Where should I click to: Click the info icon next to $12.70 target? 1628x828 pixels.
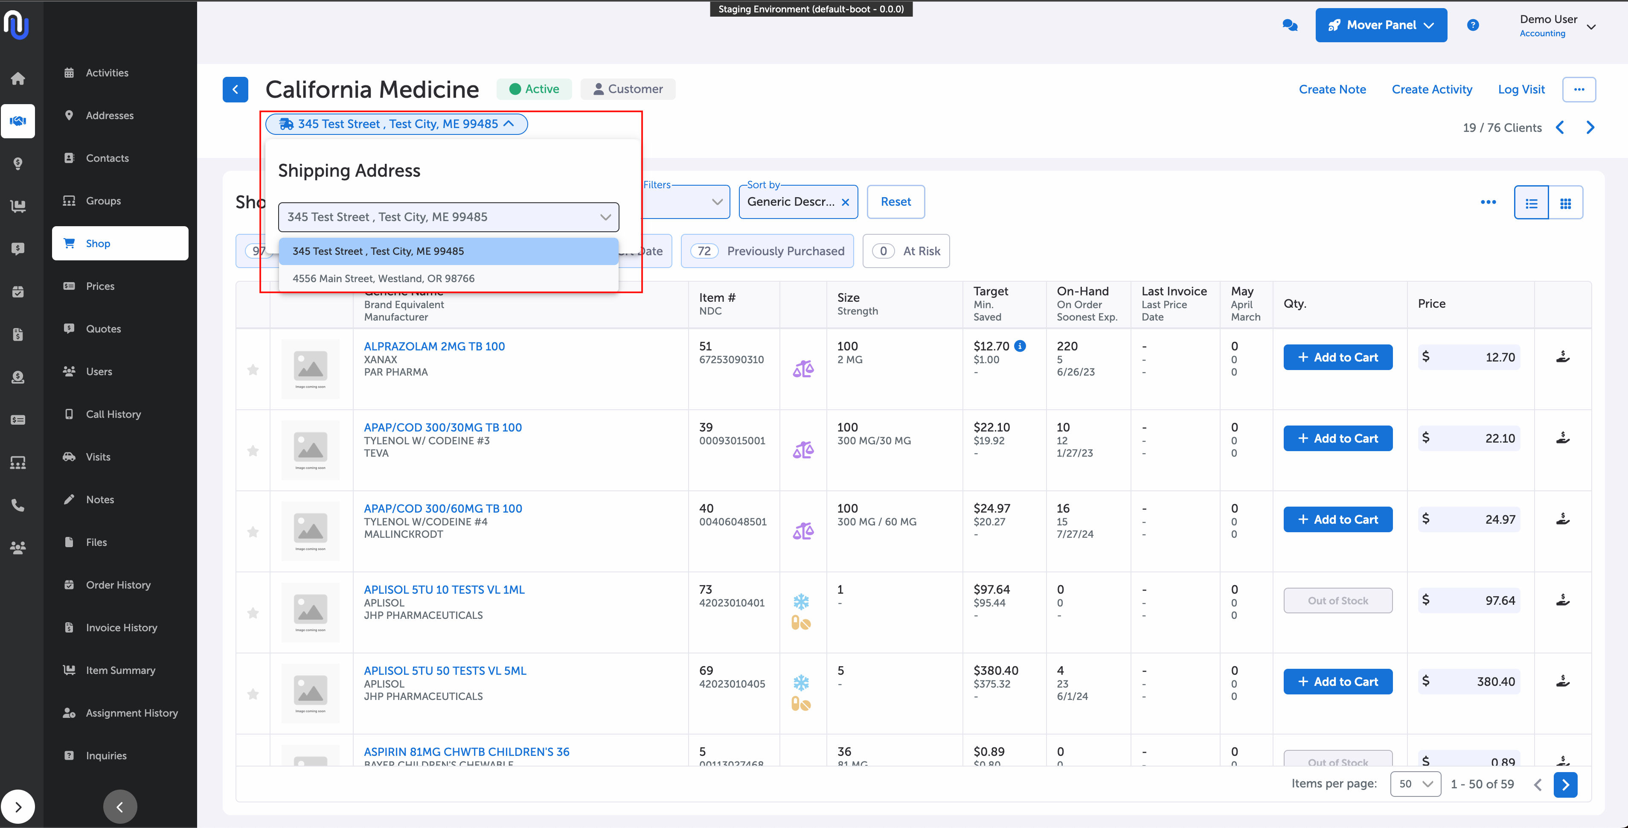1020,346
